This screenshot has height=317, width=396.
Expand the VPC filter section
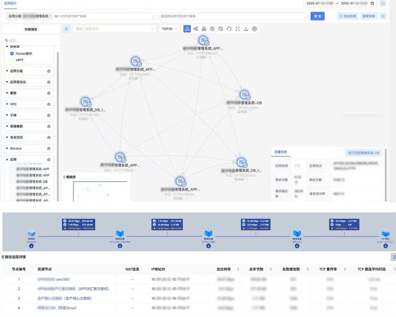(29, 104)
